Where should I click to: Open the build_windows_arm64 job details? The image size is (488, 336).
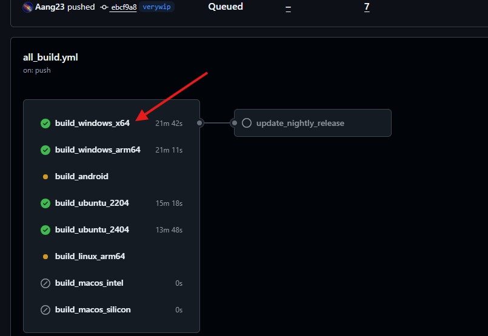(x=98, y=150)
